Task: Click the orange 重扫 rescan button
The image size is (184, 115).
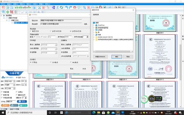Action: coord(5,105)
